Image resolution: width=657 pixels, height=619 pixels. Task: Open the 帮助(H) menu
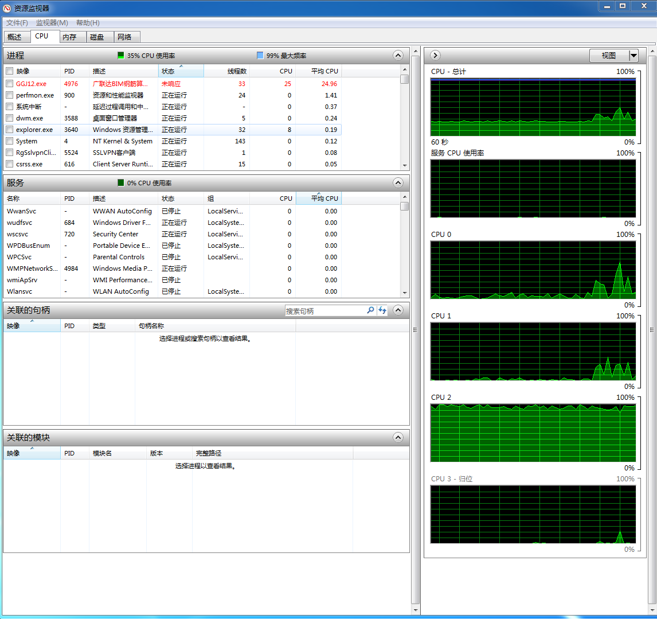[88, 22]
